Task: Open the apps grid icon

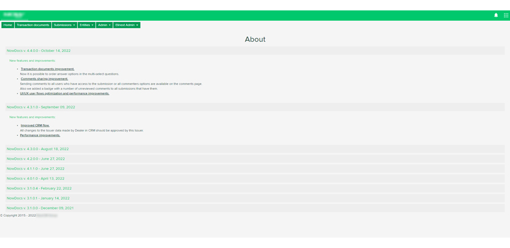Action: point(506,15)
